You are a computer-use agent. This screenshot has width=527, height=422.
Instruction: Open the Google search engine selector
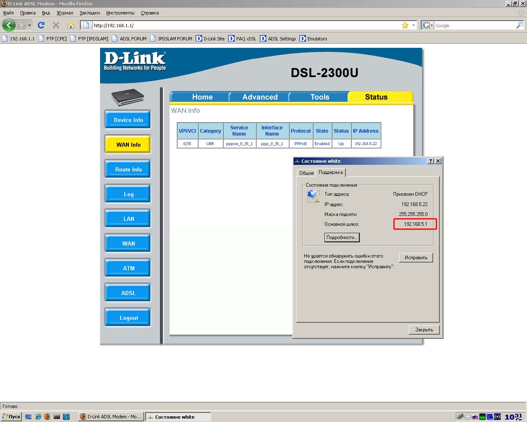pyautogui.click(x=428, y=25)
